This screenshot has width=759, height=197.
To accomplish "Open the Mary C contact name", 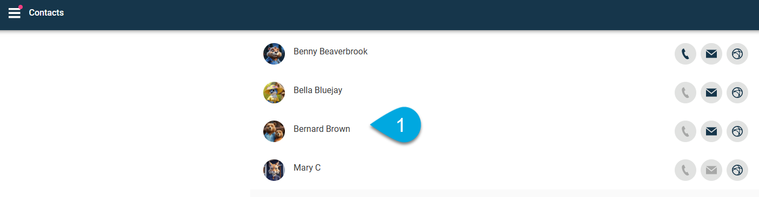I will tap(307, 167).
